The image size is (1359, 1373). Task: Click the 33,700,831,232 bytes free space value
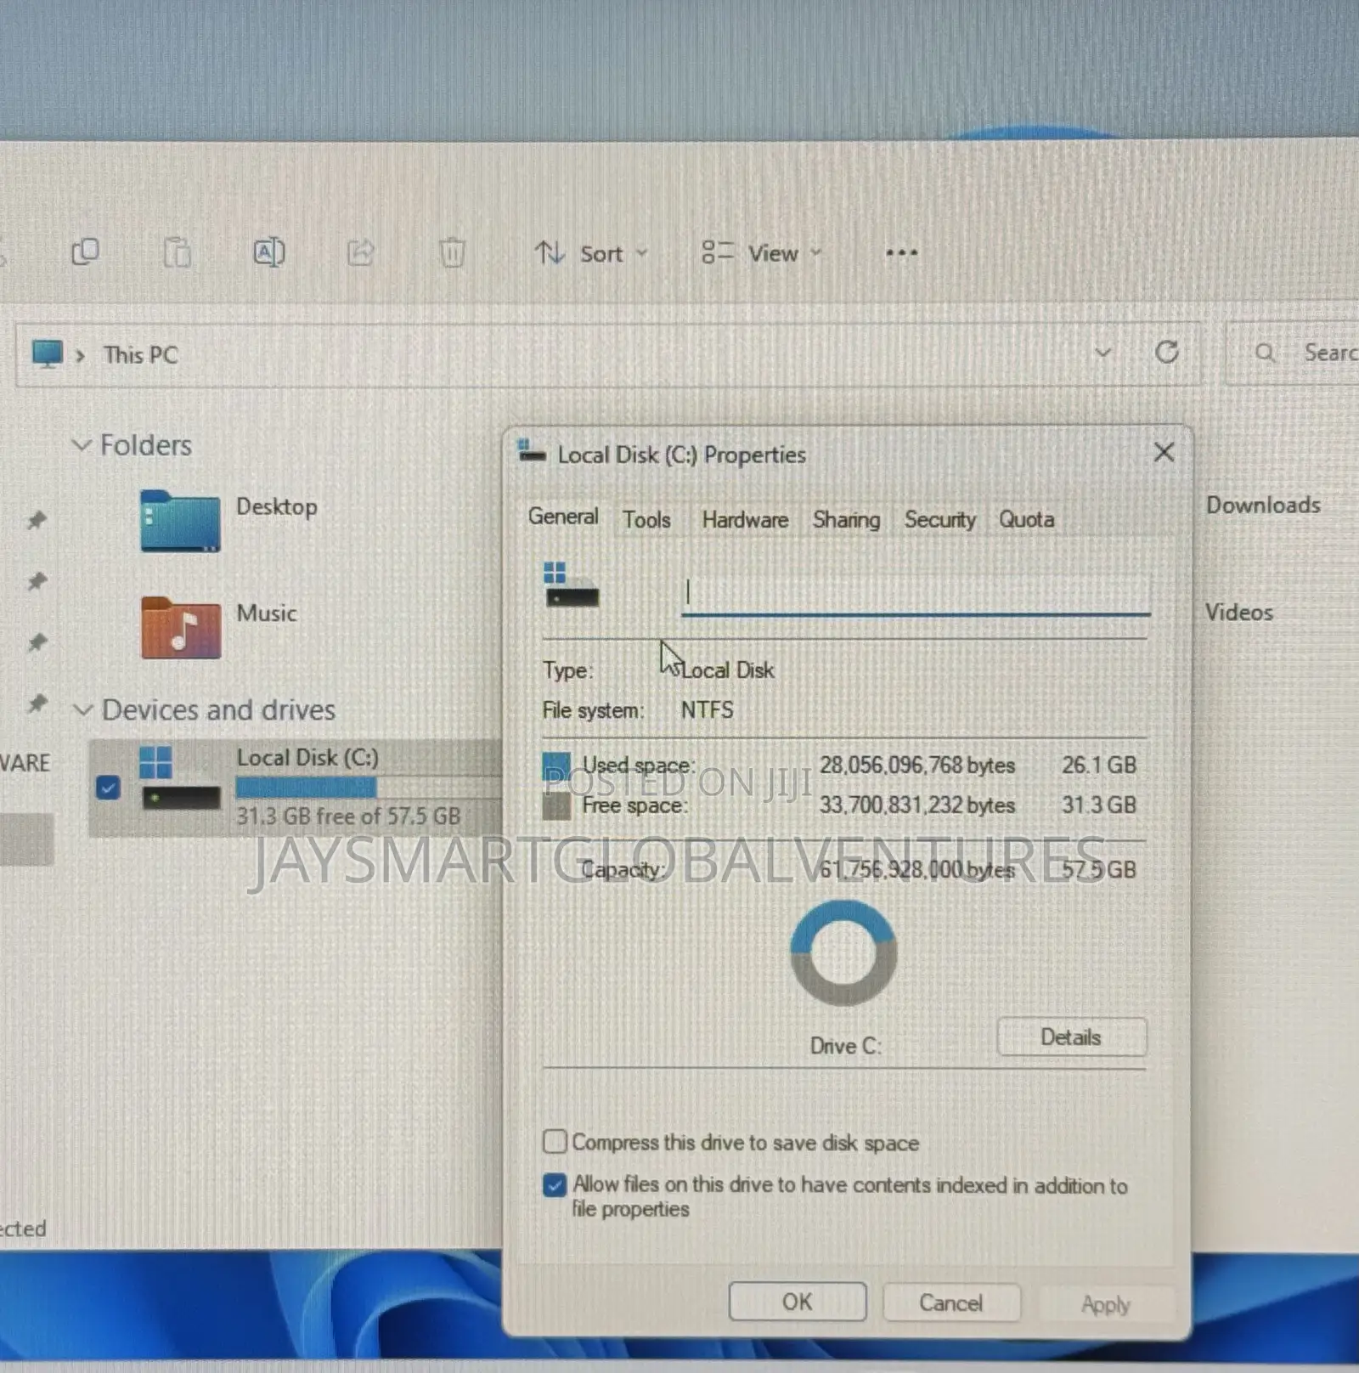(x=917, y=805)
